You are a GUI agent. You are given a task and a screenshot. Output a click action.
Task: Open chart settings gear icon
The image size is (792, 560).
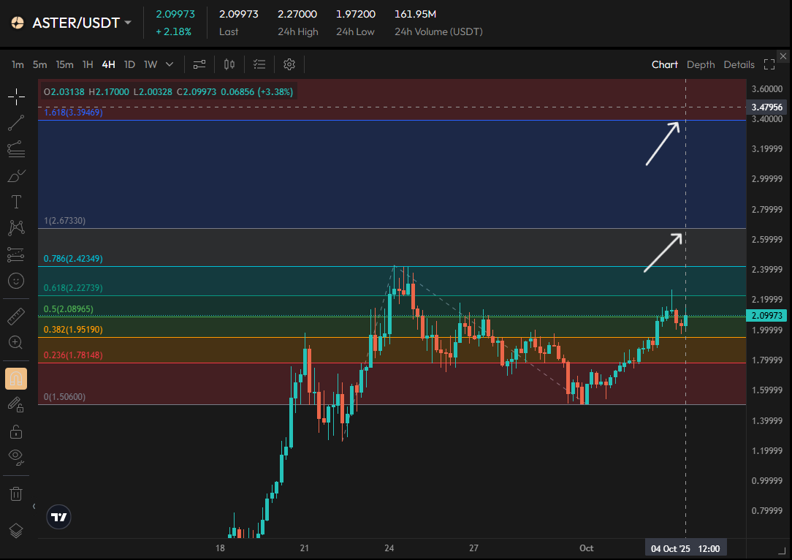(289, 64)
